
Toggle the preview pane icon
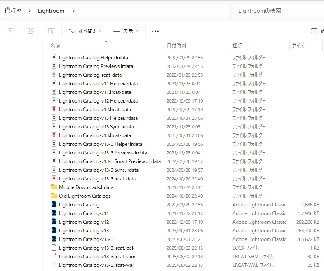point(314,31)
